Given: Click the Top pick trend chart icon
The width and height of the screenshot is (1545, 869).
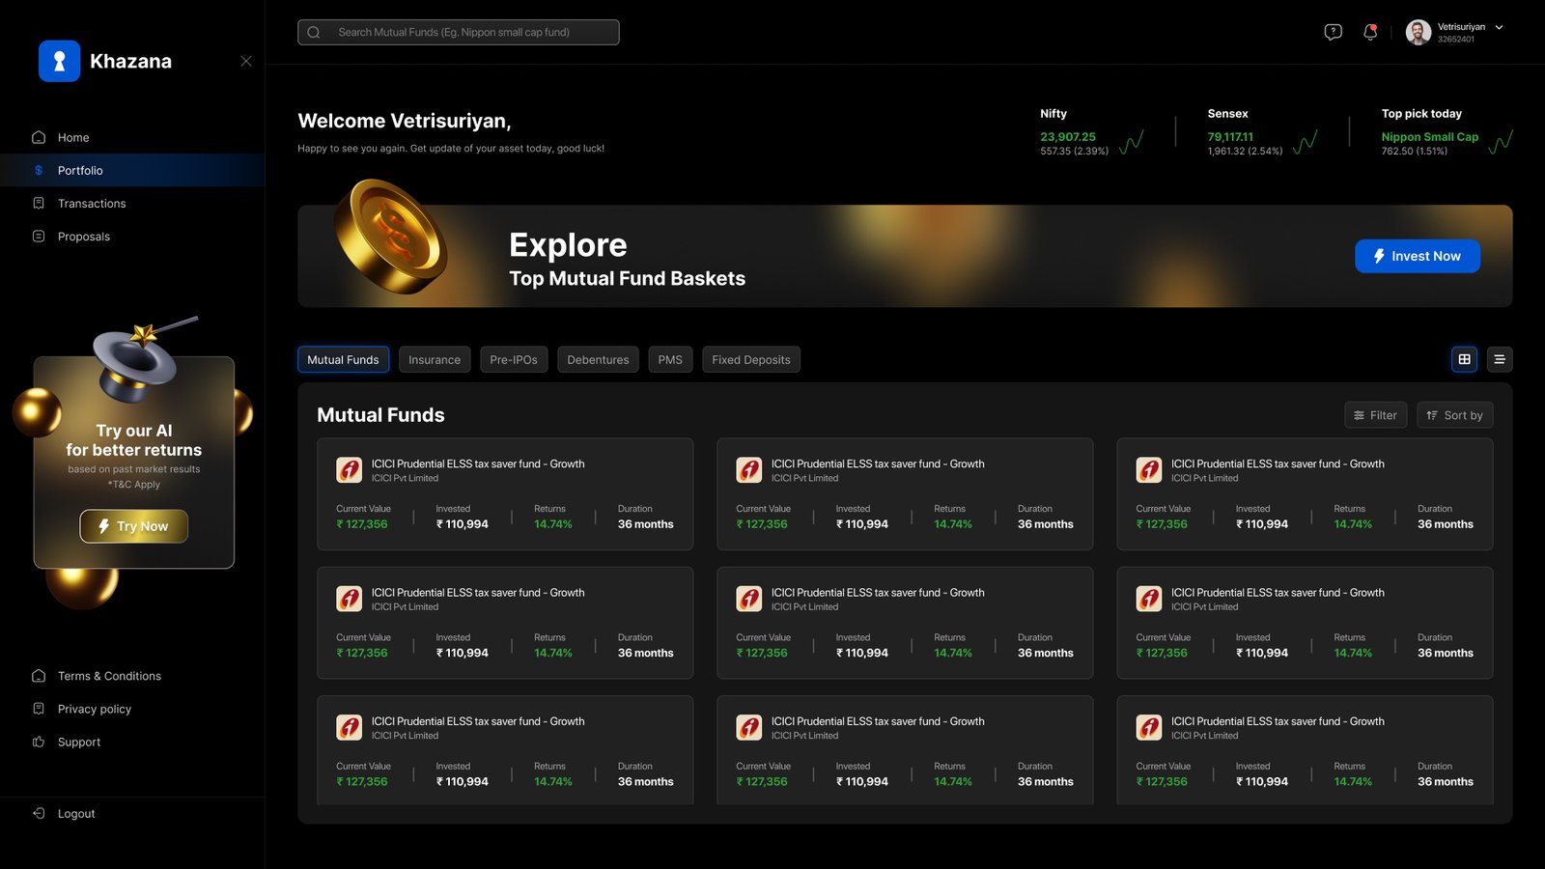Looking at the screenshot, I should tap(1502, 142).
